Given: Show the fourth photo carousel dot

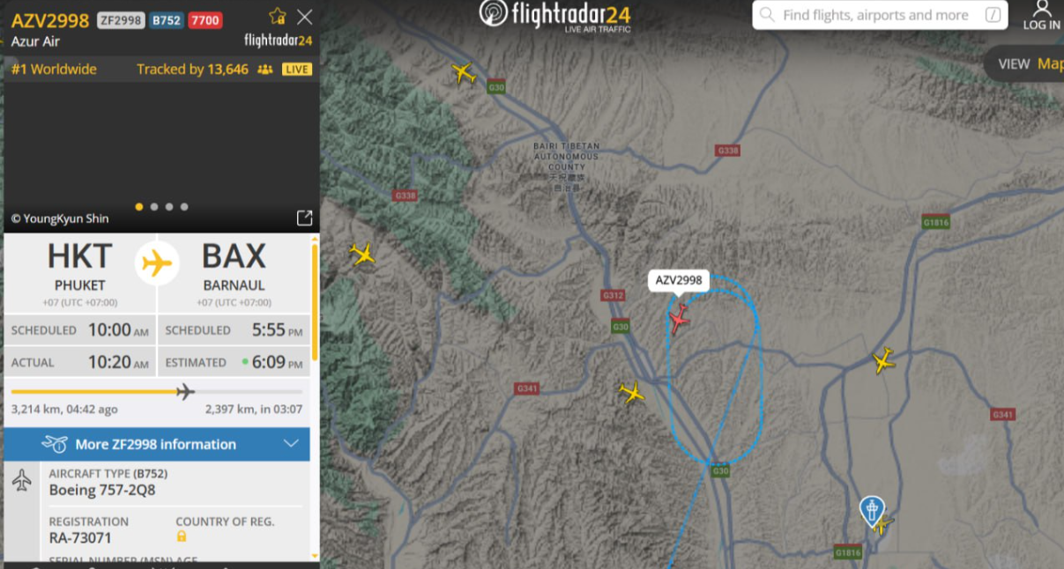Looking at the screenshot, I should 184,207.
